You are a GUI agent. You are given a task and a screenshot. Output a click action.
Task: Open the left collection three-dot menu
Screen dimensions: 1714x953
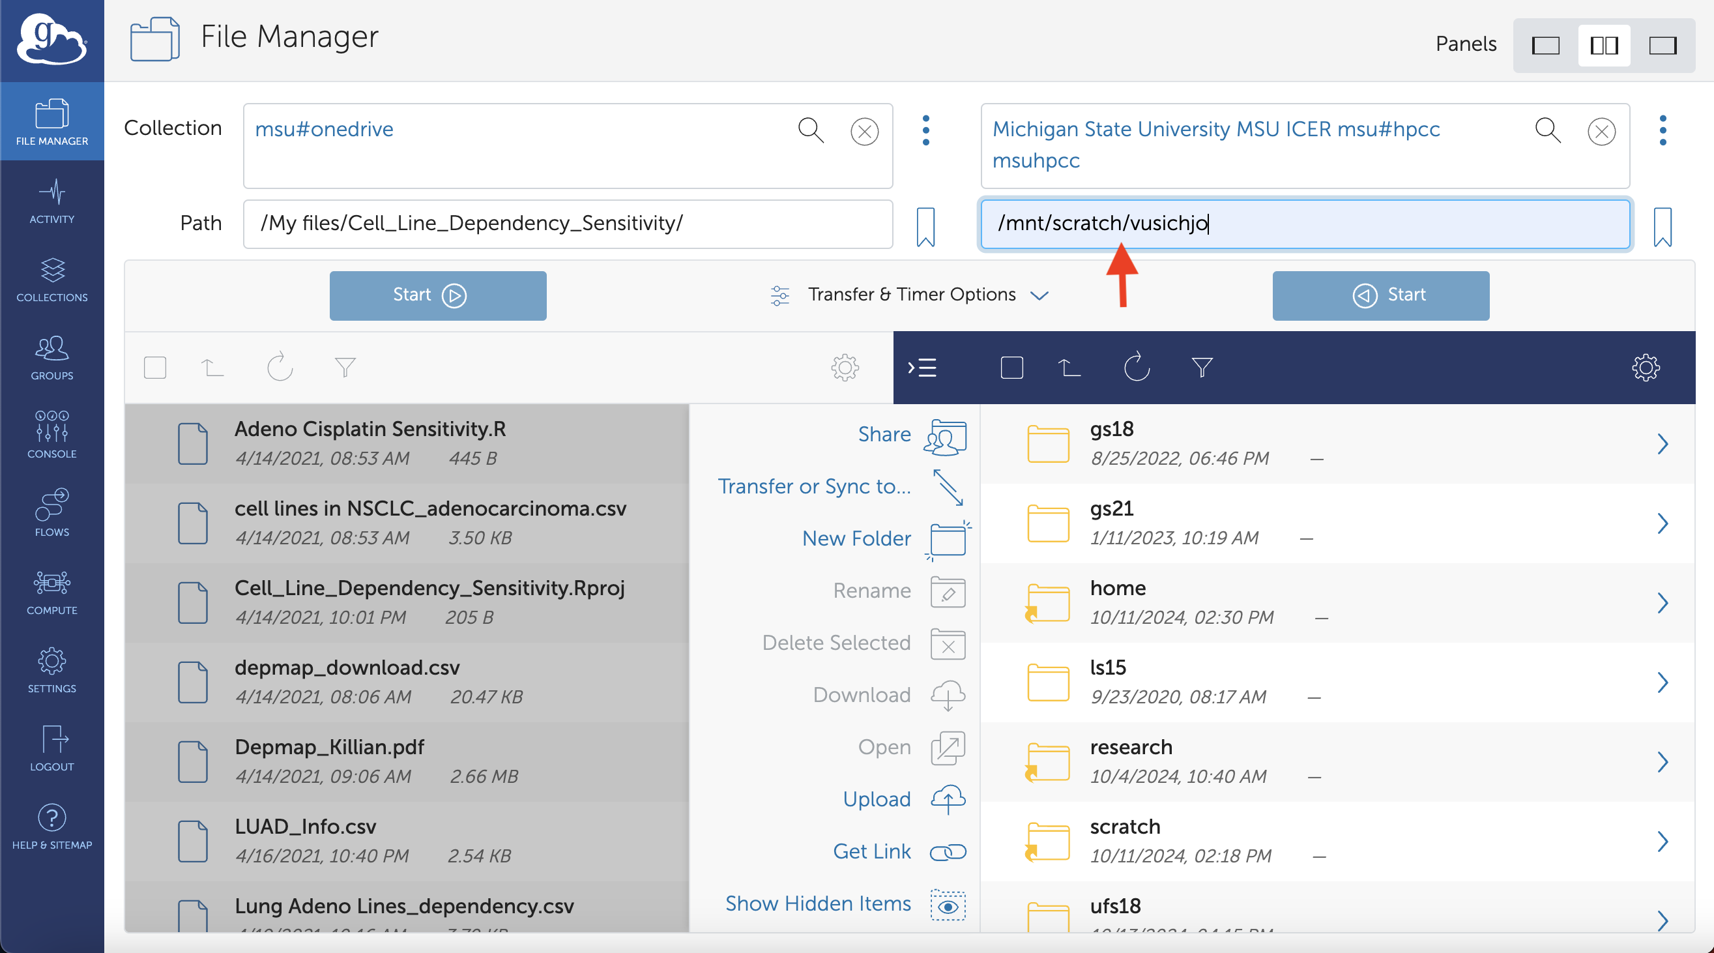tap(925, 130)
